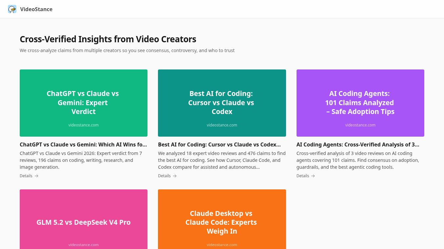Open the VideoStance home link text
The height and width of the screenshot is (249, 444).
36,9
